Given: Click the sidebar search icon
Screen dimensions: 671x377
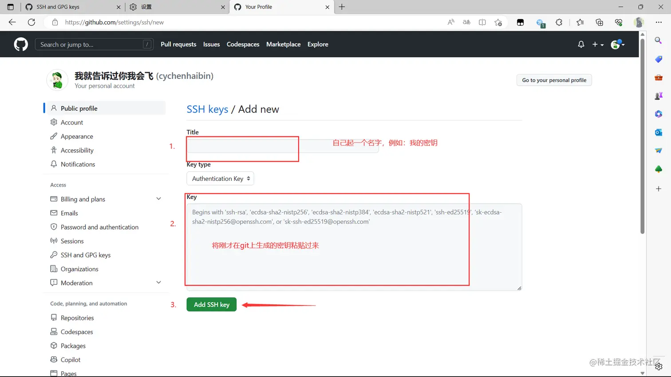Looking at the screenshot, I should point(659,40).
